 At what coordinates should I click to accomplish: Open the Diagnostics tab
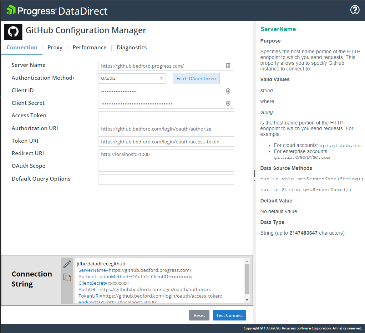[x=132, y=47]
